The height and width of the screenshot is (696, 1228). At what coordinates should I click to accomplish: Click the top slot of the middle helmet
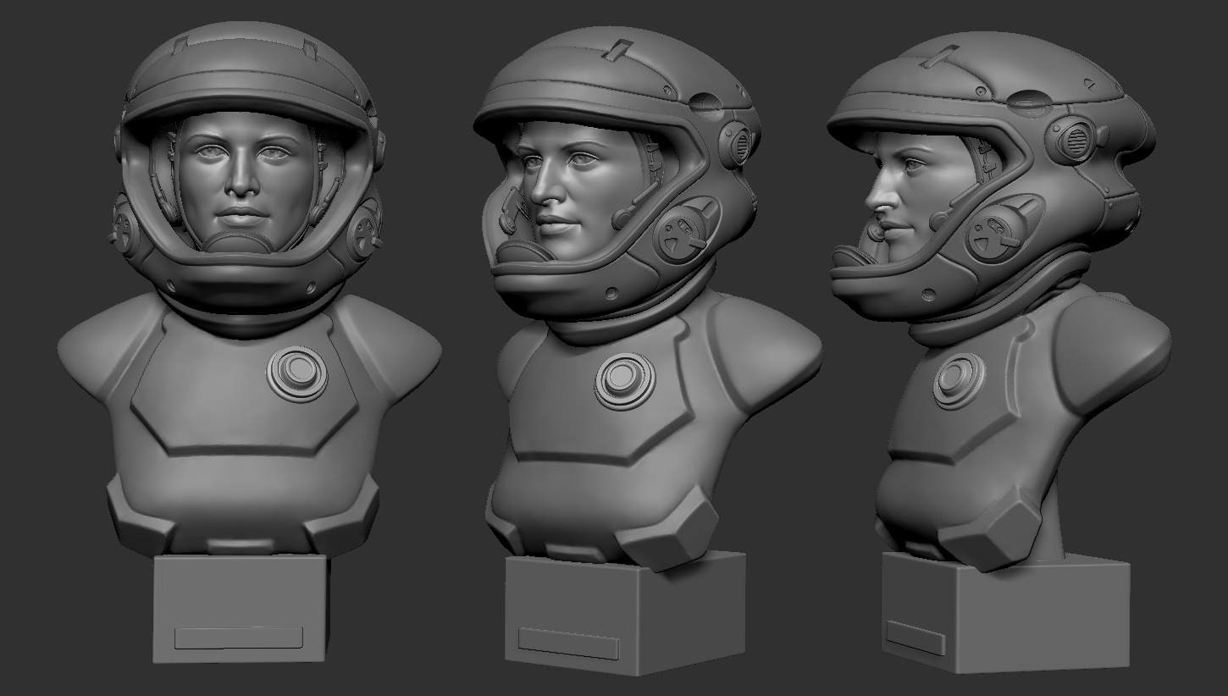point(616,48)
